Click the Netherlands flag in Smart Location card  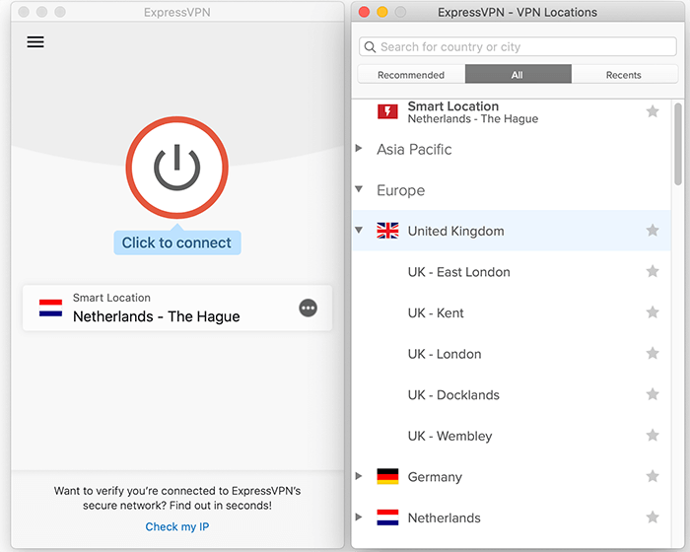click(x=50, y=309)
